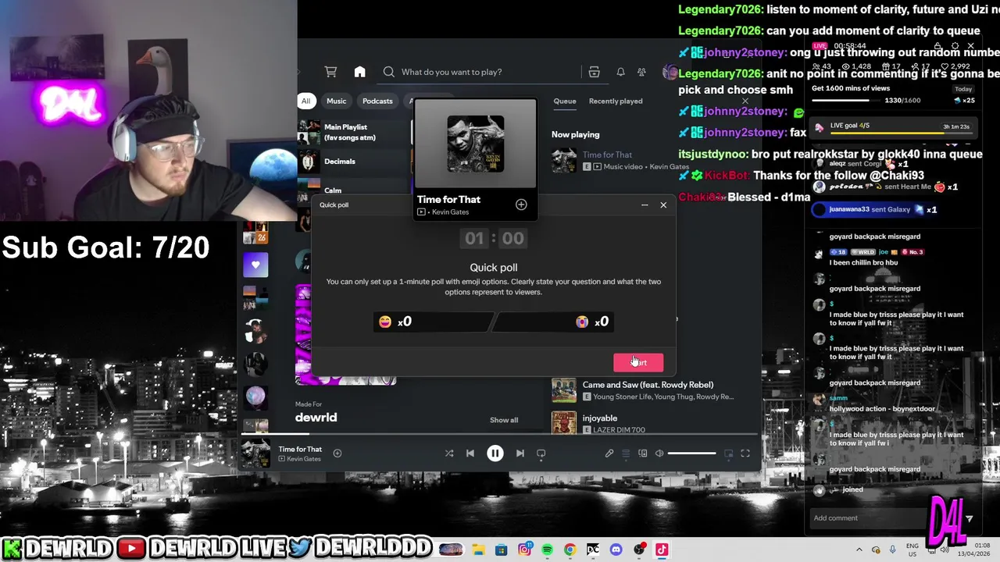1000x562 pixels.
Task: Skip to next track
Action: [x=520, y=454]
